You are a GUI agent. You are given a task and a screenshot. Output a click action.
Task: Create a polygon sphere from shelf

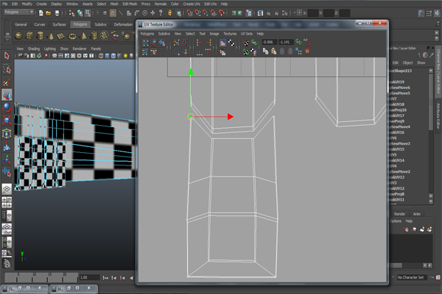click(19, 36)
